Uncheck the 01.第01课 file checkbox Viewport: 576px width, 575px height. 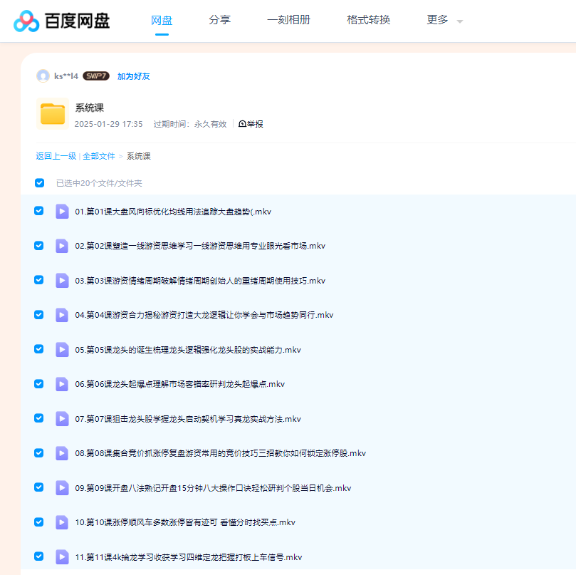[39, 211]
